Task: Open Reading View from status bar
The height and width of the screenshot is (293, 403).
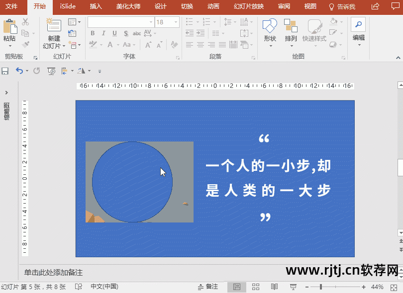Action: tap(274, 287)
